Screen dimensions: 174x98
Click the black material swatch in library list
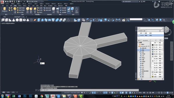point(153,45)
